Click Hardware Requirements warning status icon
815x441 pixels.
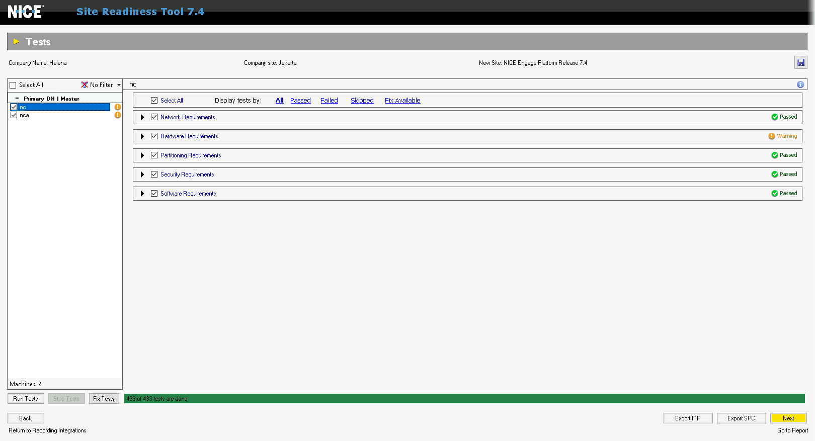point(771,136)
